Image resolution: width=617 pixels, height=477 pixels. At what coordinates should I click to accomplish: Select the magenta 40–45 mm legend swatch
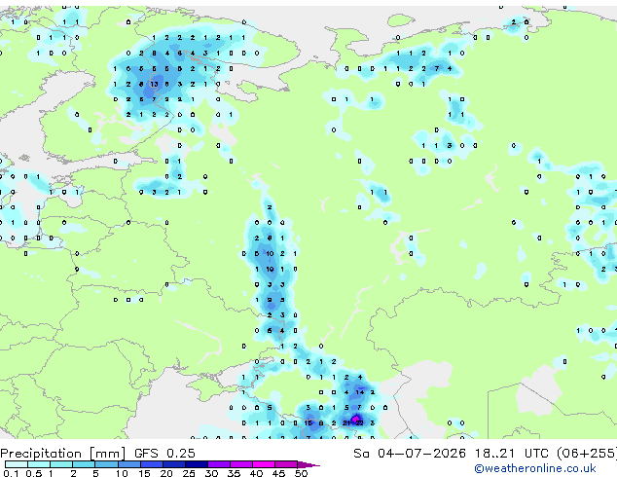point(264,464)
